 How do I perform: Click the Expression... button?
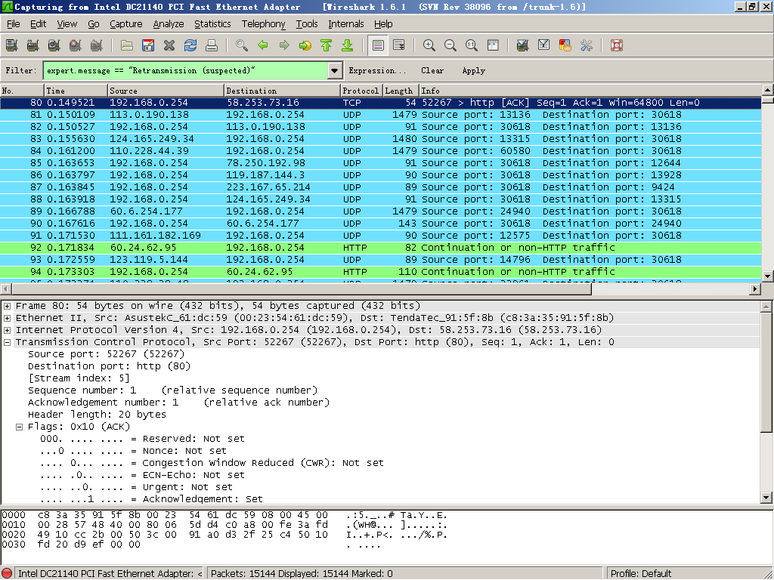pos(377,70)
